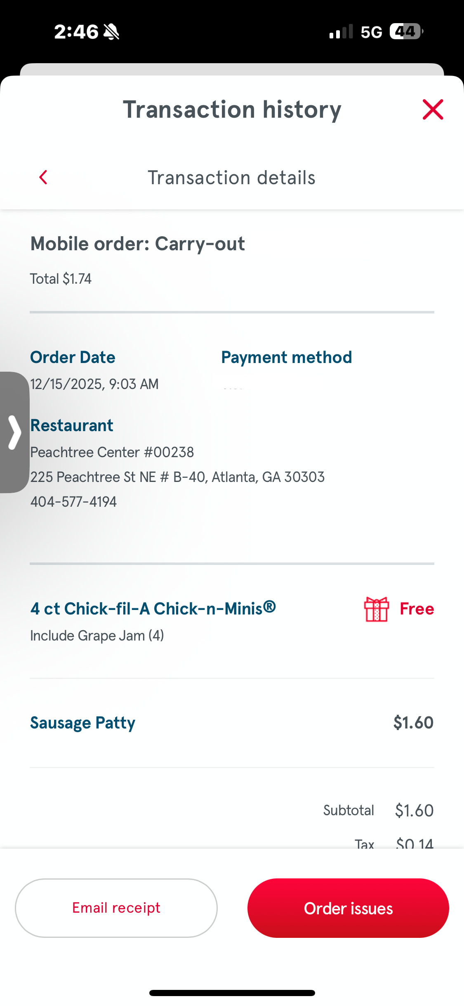Tap the Peachtree St restaurant address
This screenshot has height=1006, width=464.
coord(177,477)
